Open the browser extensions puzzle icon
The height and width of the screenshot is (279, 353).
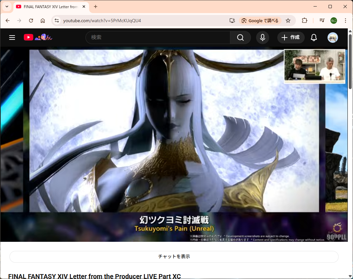pyautogui.click(x=304, y=21)
